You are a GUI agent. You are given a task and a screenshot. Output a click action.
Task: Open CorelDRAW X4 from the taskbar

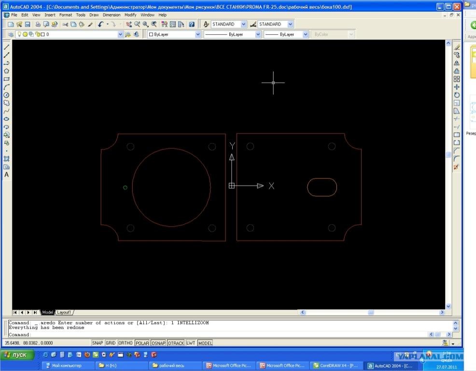tap(336, 366)
